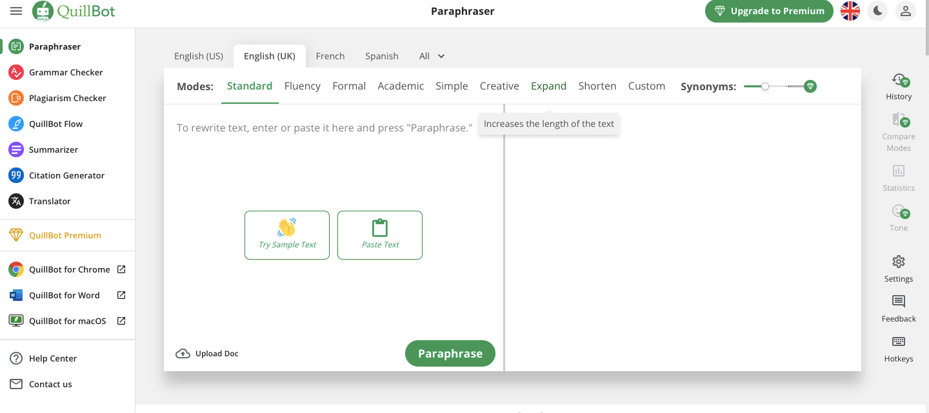The width and height of the screenshot is (929, 413).
Task: Click Upload Doc
Action: point(207,353)
